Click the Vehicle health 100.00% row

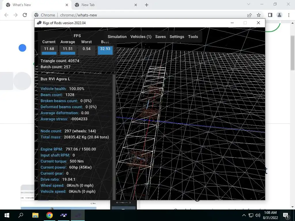point(63,89)
